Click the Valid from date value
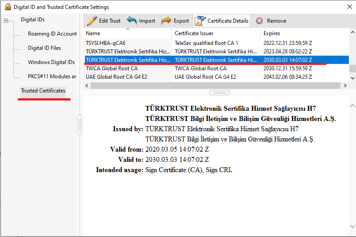The image size is (356, 237). pos(177,149)
